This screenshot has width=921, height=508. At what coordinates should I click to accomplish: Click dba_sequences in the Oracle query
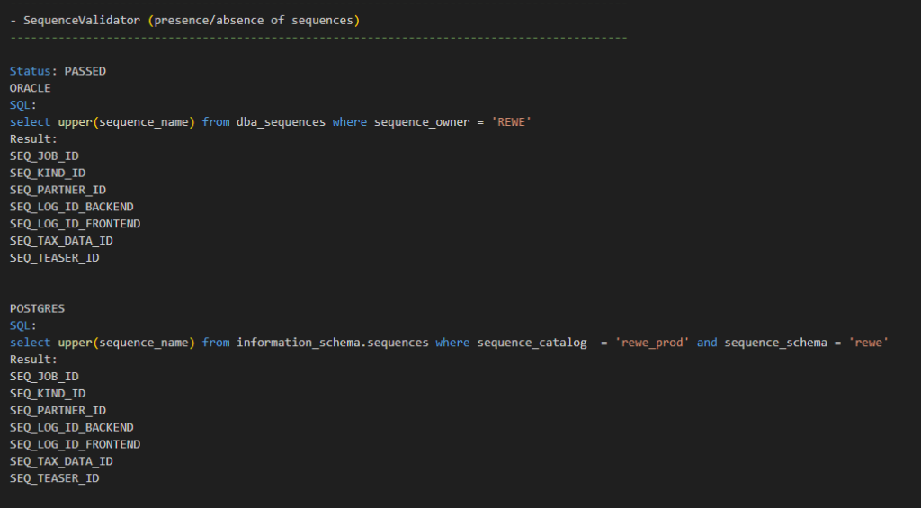pos(281,121)
